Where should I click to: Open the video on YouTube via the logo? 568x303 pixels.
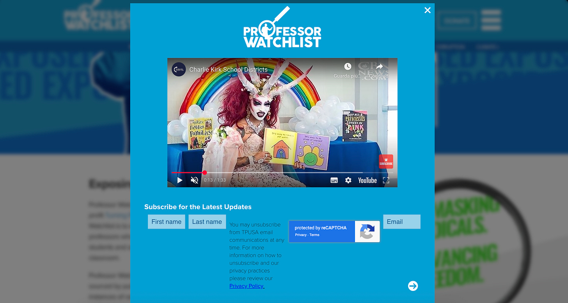[367, 180]
